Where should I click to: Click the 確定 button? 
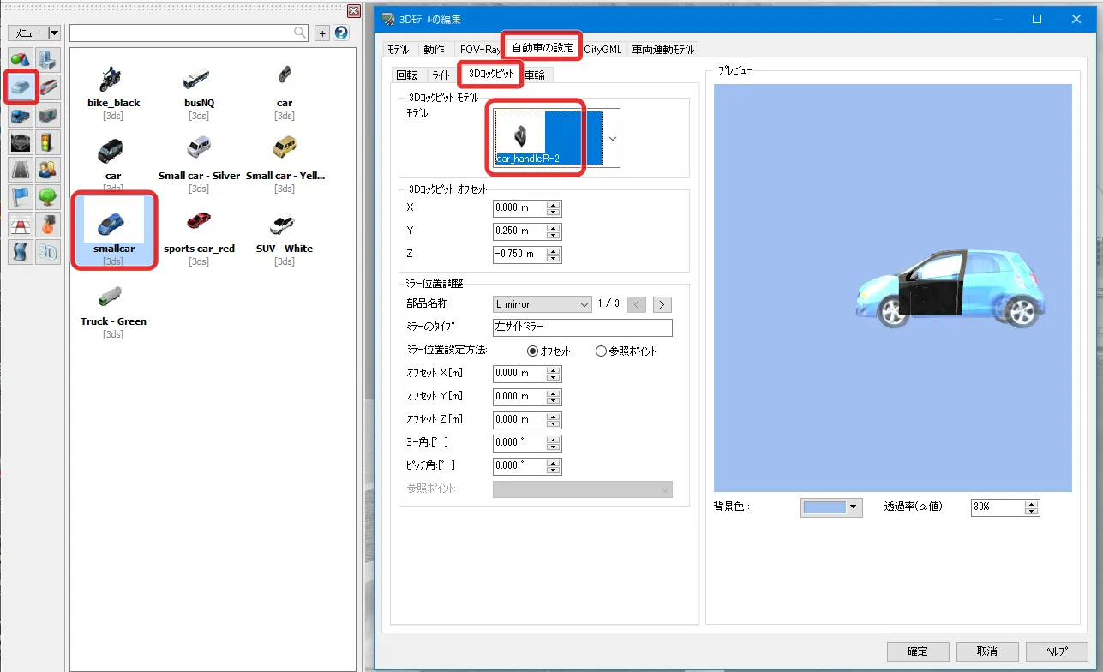tap(917, 651)
